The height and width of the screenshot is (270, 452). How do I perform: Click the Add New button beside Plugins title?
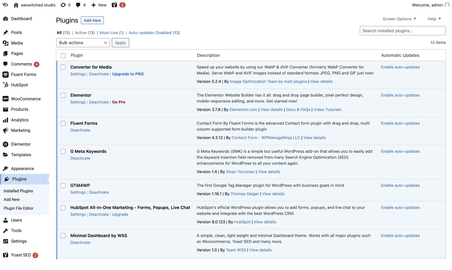pyautogui.click(x=92, y=20)
